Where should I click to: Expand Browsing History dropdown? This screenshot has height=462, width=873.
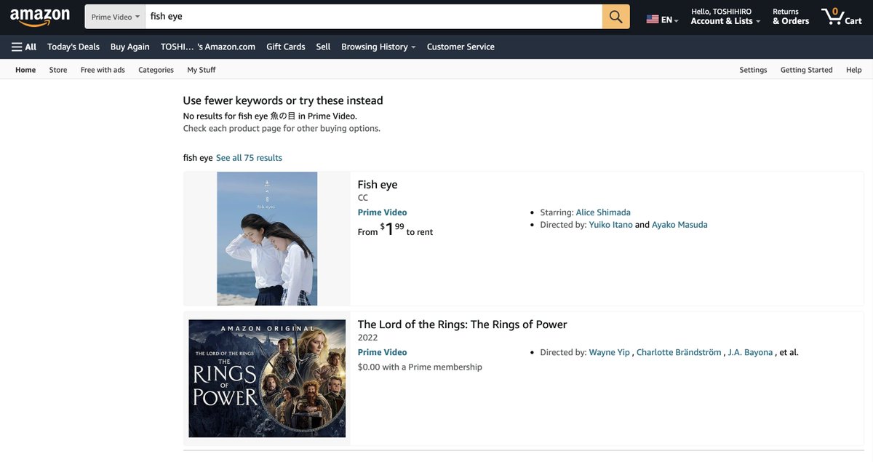coord(378,47)
